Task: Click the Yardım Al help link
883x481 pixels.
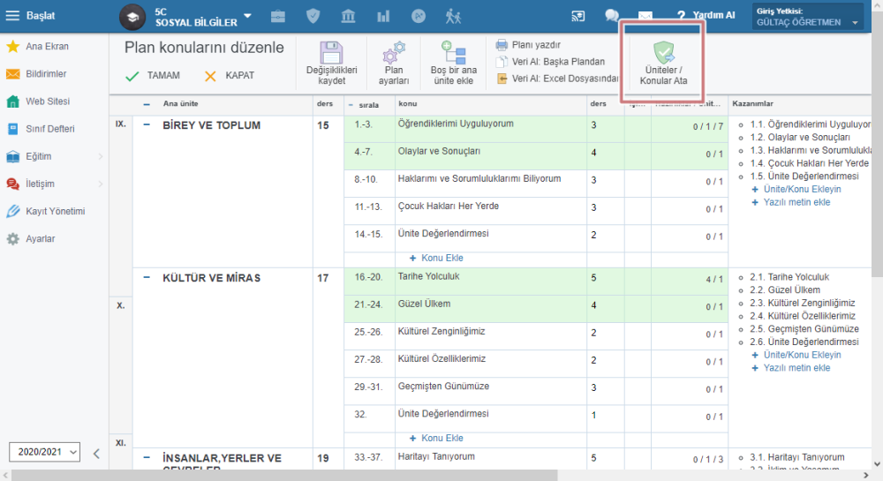Action: [x=706, y=15]
